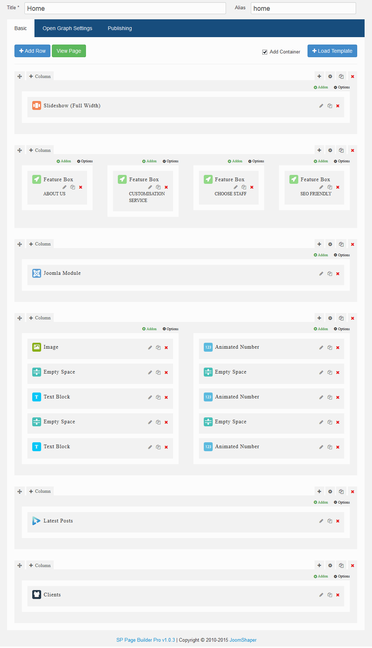Open SP Page Builder Pro v1.0.3 link
This screenshot has width=372, height=648.
[146, 640]
